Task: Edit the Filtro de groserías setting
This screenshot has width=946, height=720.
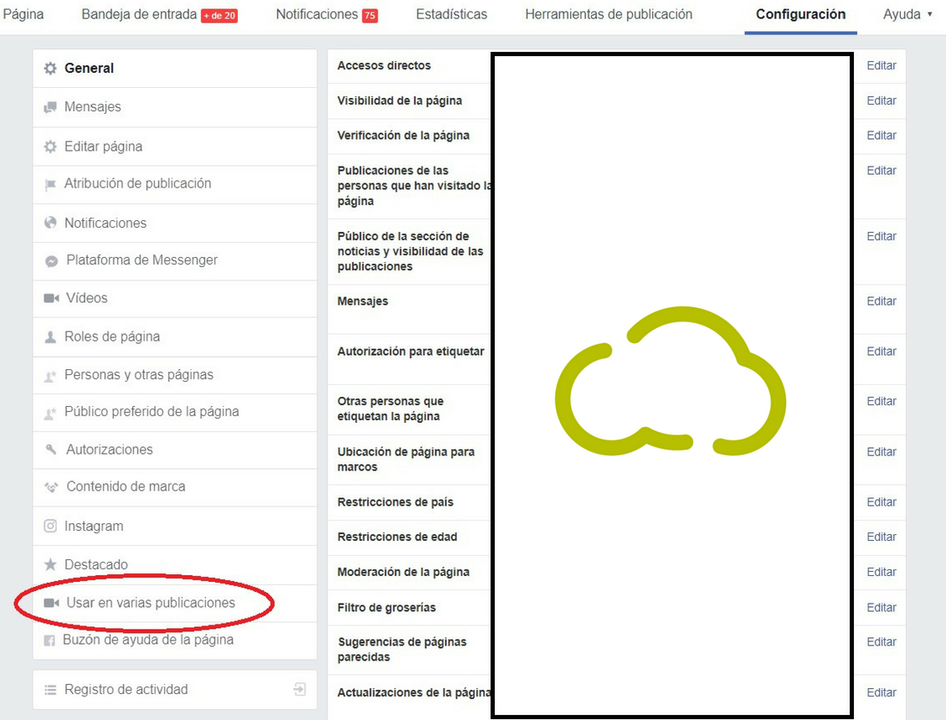Action: point(881,608)
